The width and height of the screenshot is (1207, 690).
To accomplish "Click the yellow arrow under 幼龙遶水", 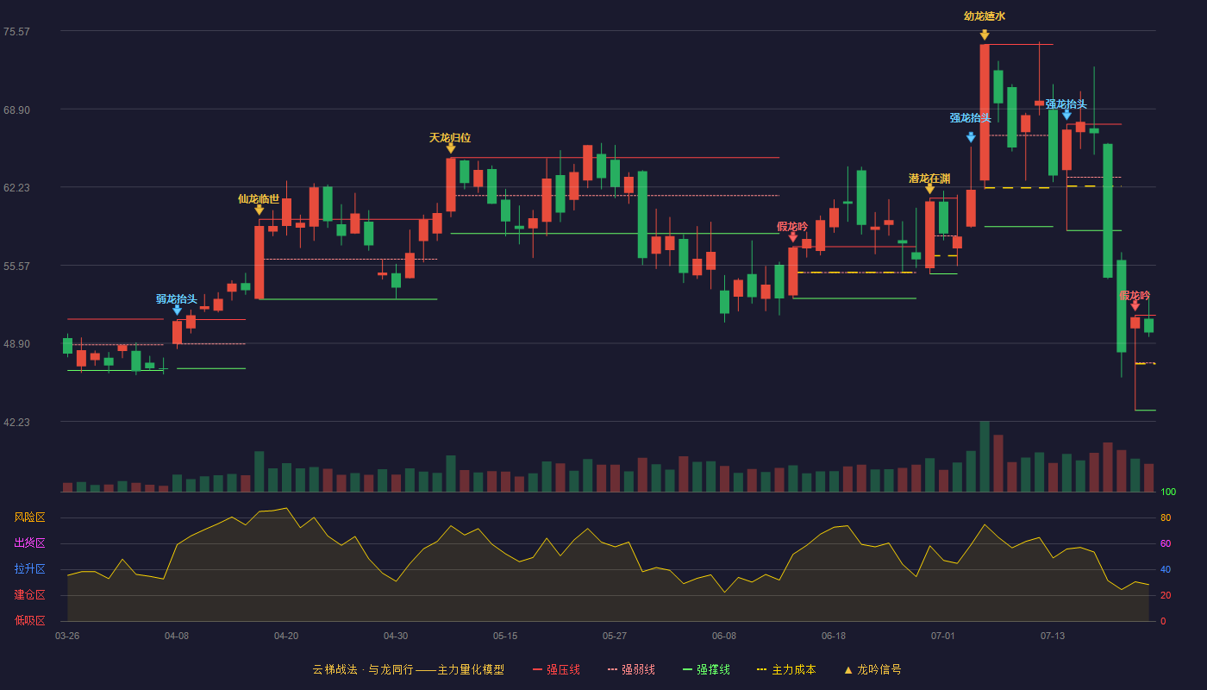I will tap(984, 34).
